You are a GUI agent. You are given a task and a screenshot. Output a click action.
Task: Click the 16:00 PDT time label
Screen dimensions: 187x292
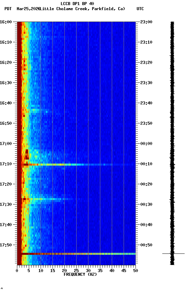pyautogui.click(x=6, y=22)
